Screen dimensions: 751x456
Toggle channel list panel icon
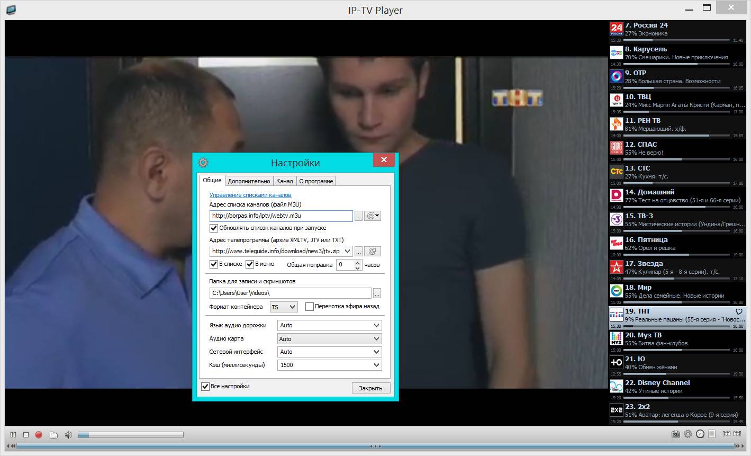coord(712,434)
